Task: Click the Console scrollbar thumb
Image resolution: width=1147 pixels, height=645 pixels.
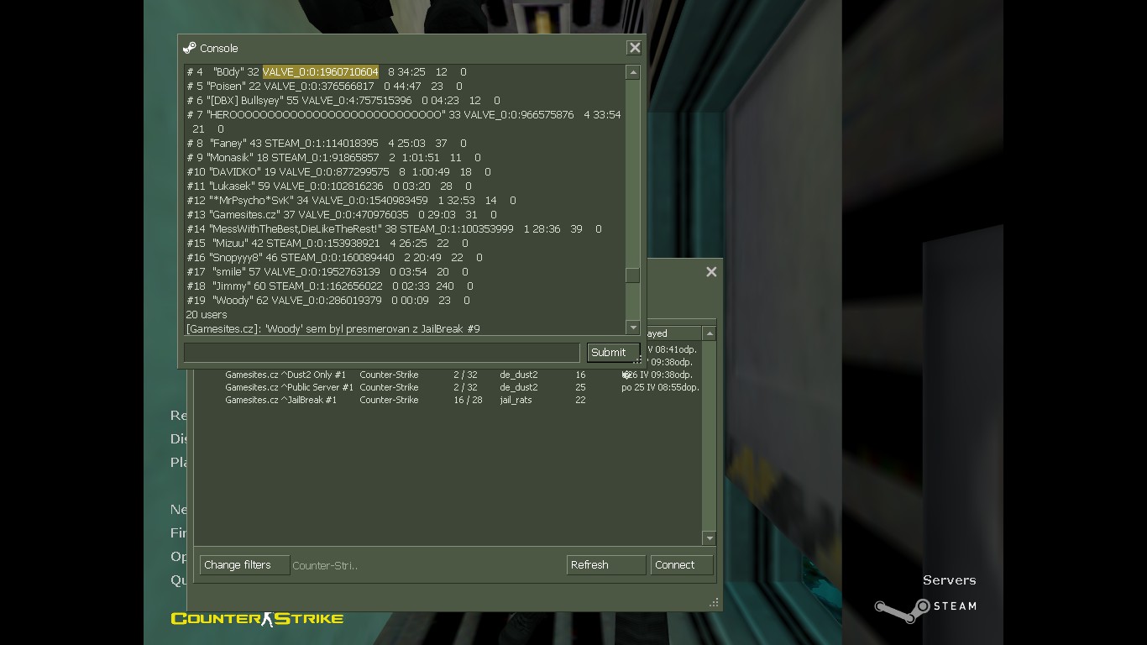Action: tap(633, 275)
